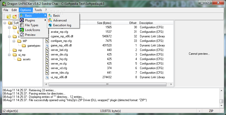Click the log panel scroll down arrow
Viewport: 226px width, 115px height.
[221, 105]
